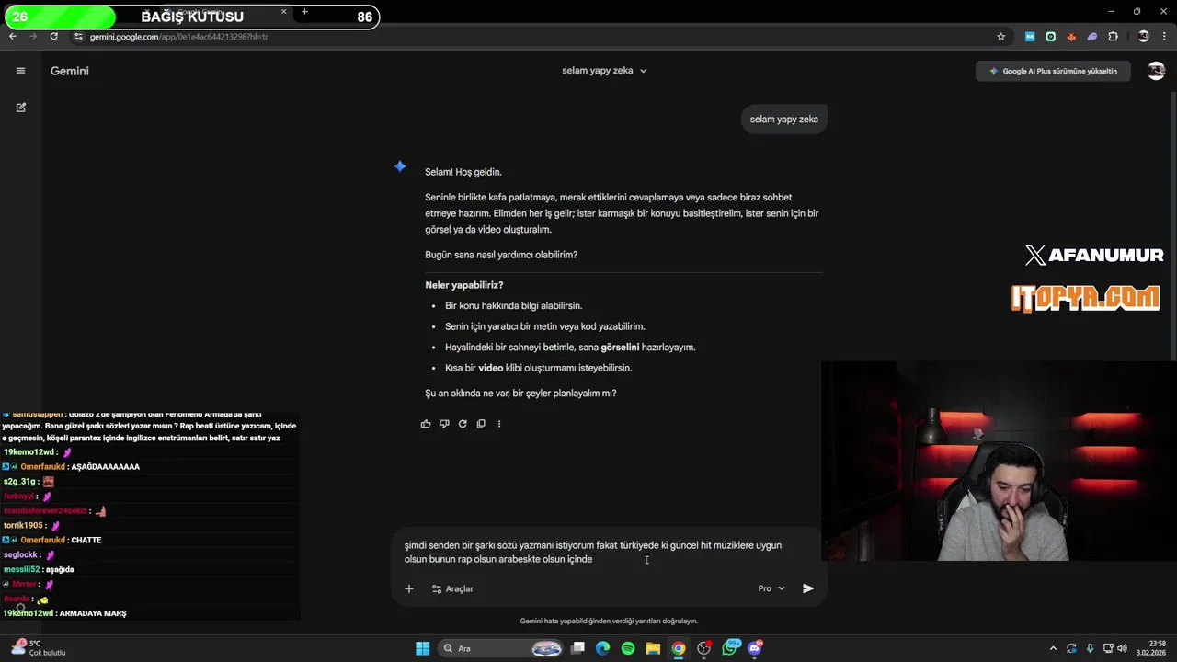Click chat message 'ARMADAYA MARŞ'
The height and width of the screenshot is (662, 1177).
pyautogui.click(x=93, y=613)
